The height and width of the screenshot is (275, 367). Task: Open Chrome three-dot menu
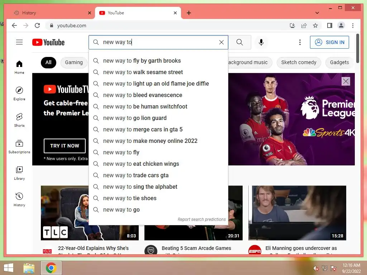(353, 25)
